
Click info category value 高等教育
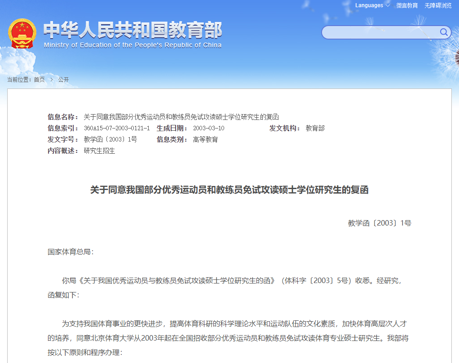206,139
